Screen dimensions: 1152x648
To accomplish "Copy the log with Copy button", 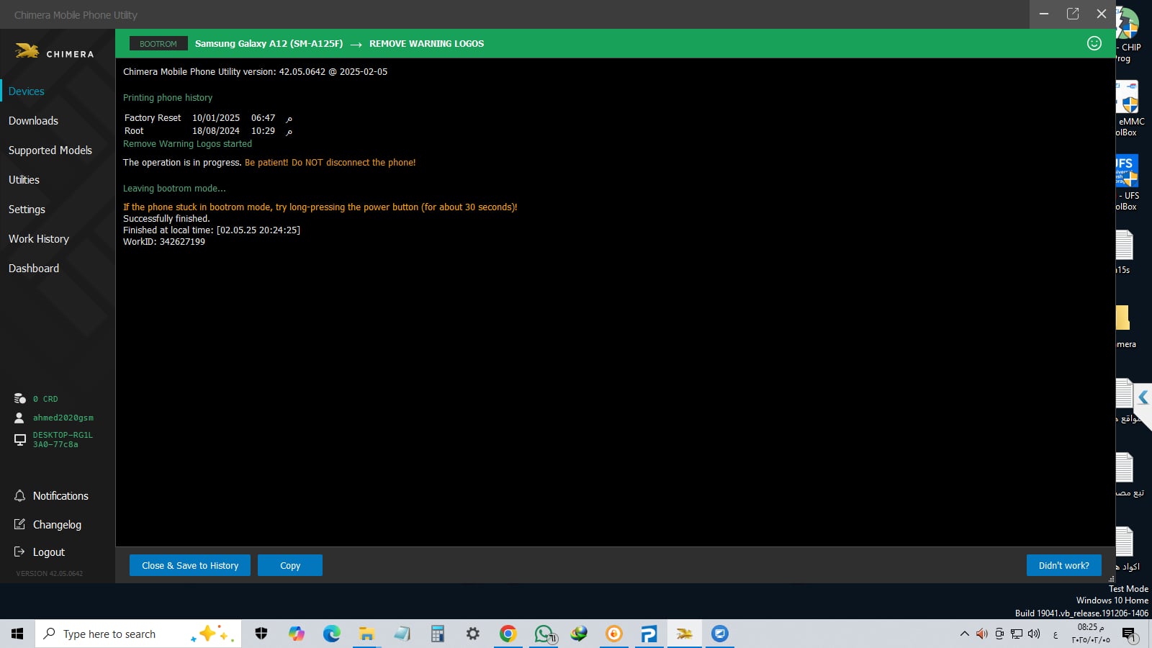I will (x=290, y=565).
